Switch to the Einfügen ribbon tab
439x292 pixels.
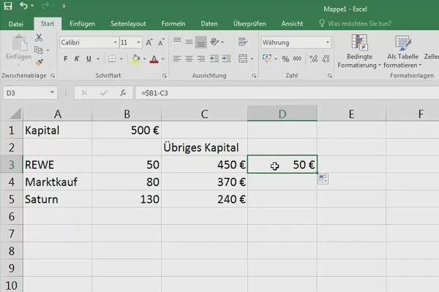pyautogui.click(x=82, y=23)
